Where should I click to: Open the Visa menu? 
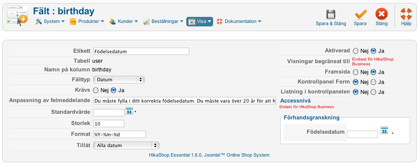coord(200,22)
